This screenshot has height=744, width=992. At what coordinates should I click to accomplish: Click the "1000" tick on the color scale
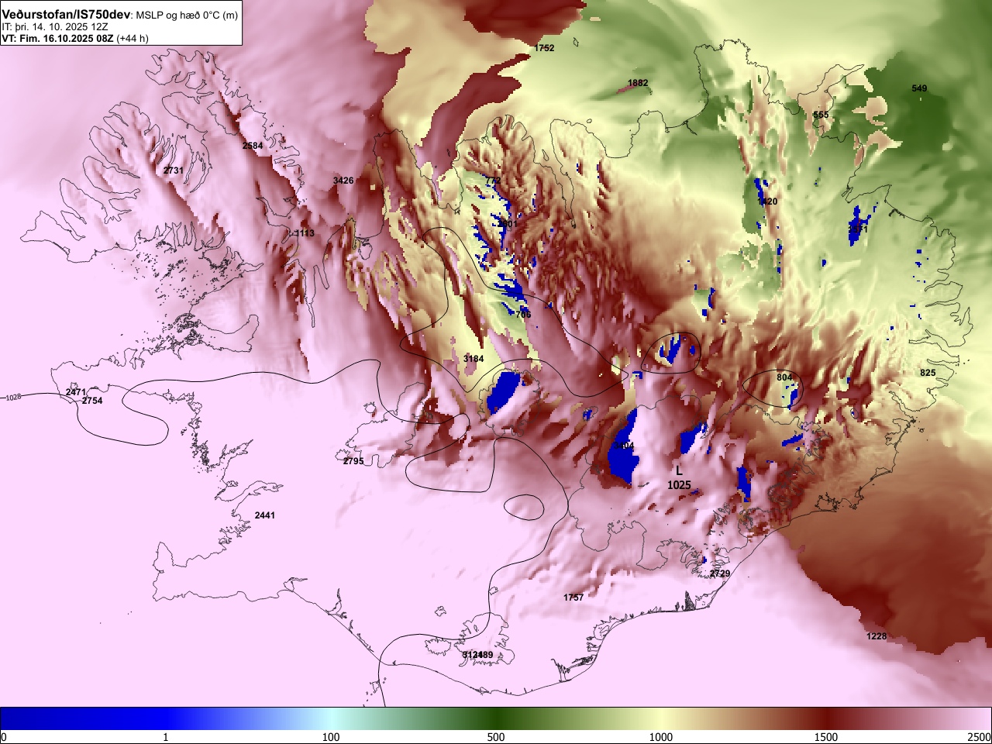coord(661,737)
